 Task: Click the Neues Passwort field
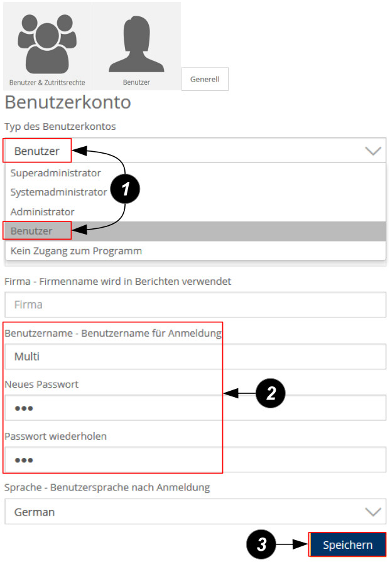[x=195, y=408]
